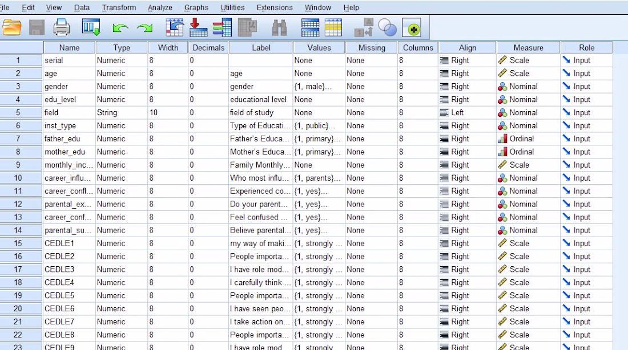Click the 'I carefully think ...' label cell

pyautogui.click(x=261, y=282)
